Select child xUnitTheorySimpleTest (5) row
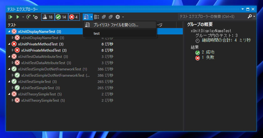This screenshot has height=138, width=263. click(x=95, y=100)
